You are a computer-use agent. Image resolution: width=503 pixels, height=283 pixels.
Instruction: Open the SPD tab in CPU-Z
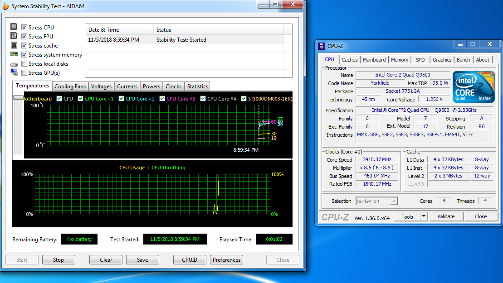coord(420,60)
